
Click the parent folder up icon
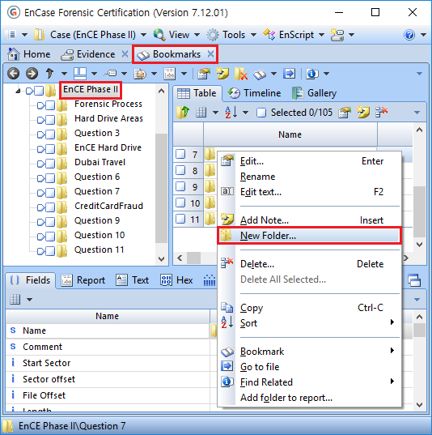click(182, 113)
